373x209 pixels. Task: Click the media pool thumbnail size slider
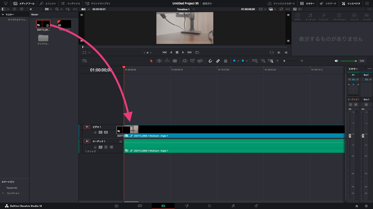(x=35, y=9)
